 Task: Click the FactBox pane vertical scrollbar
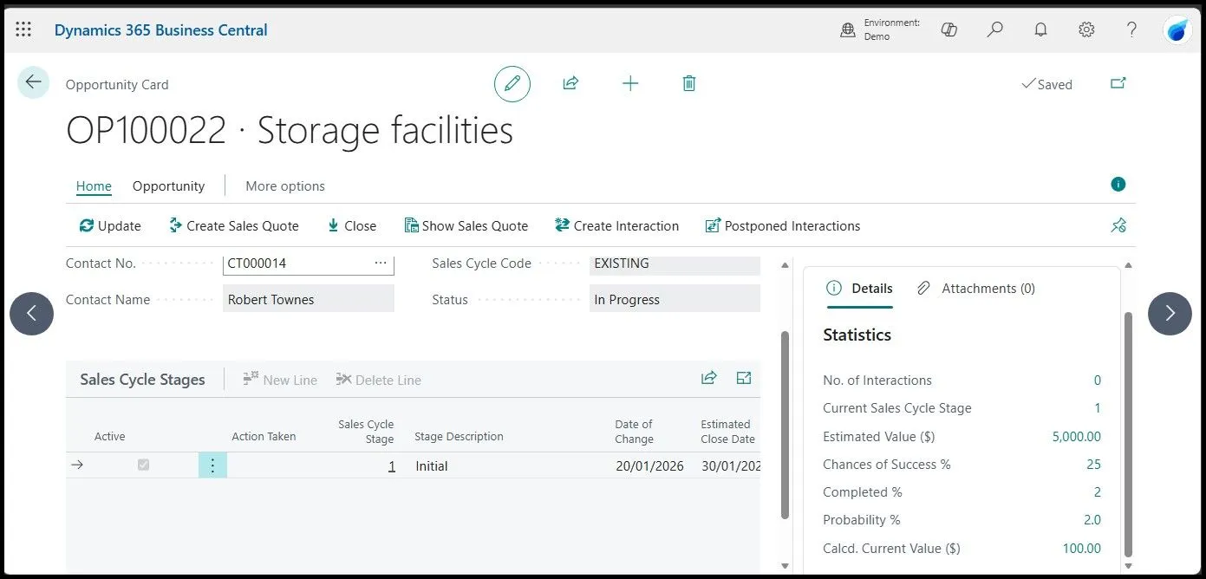[1128, 433]
